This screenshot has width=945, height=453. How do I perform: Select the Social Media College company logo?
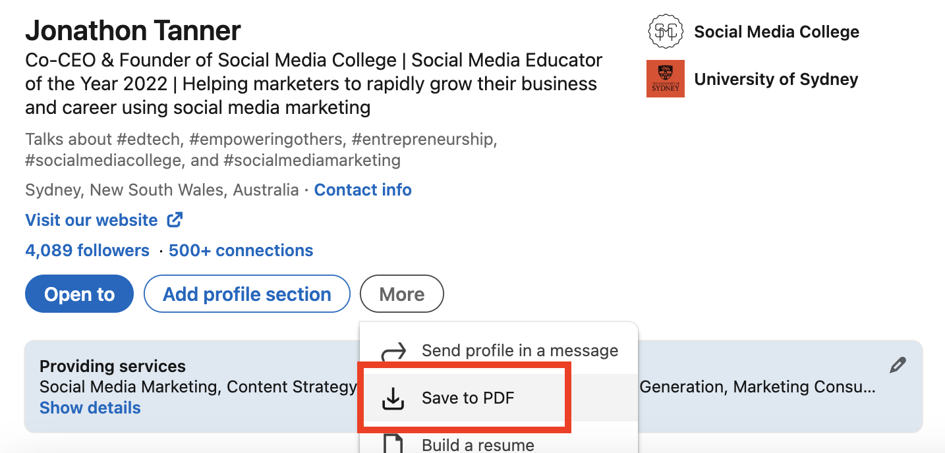[x=665, y=31]
